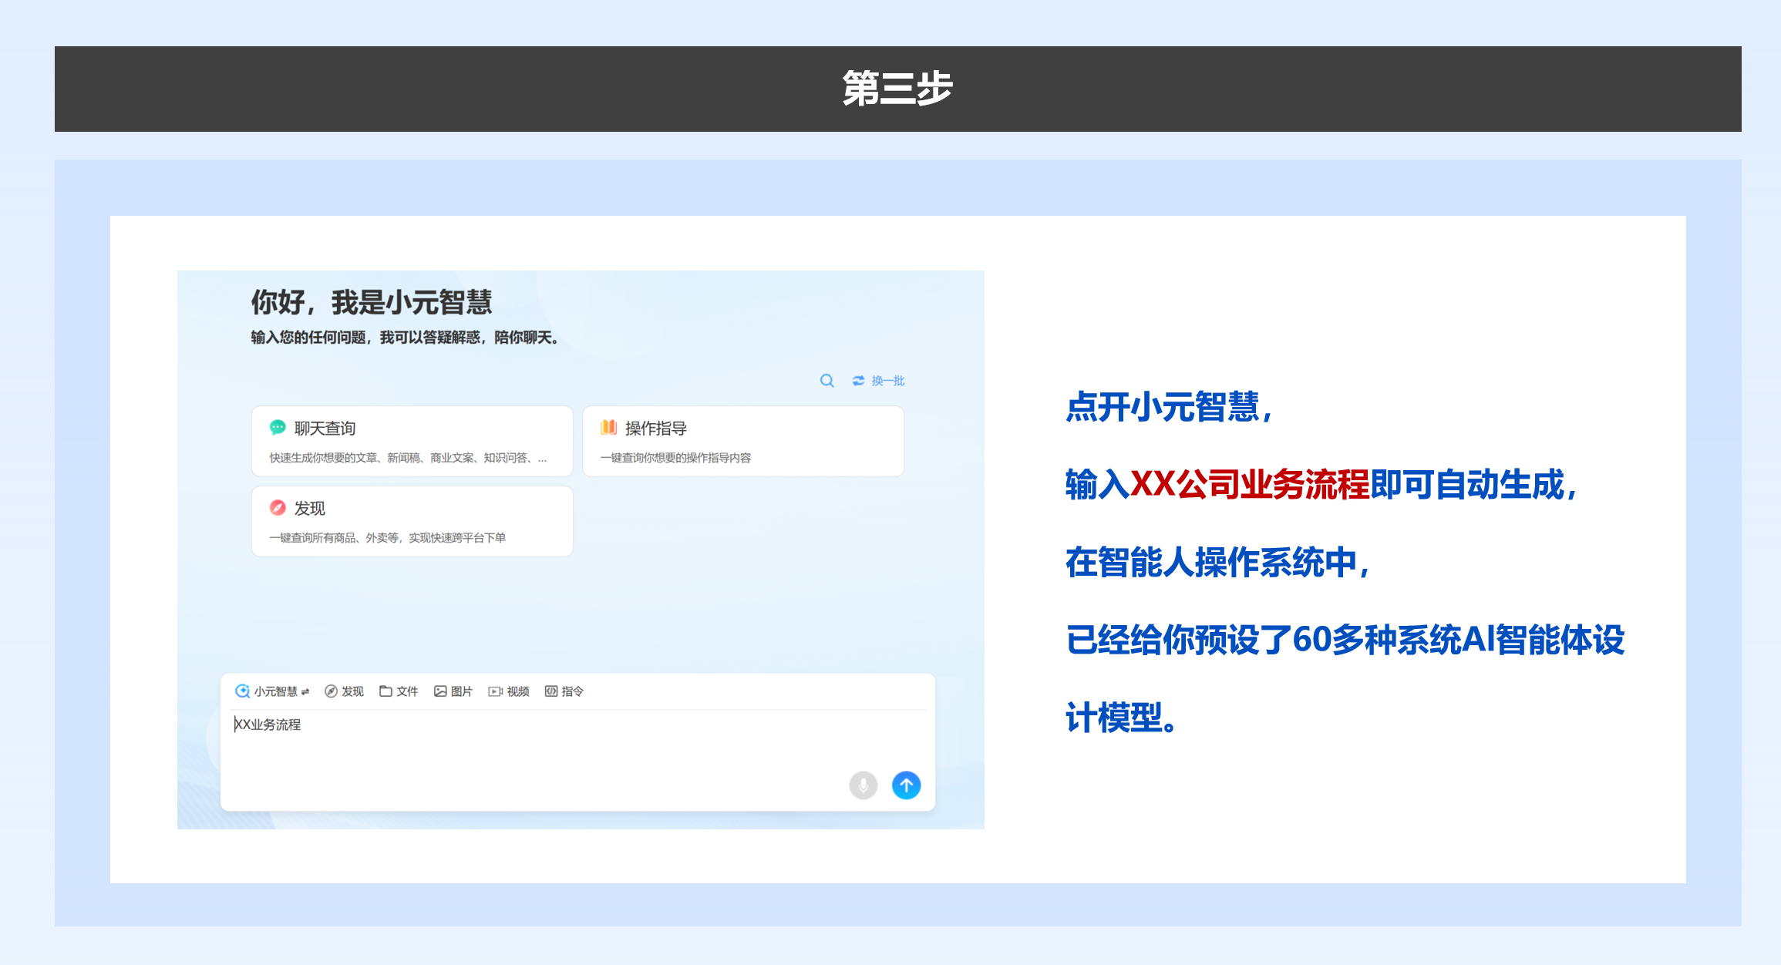Click the orange book icon on 操作指导
Image resolution: width=1781 pixels, height=965 pixels.
click(x=608, y=428)
